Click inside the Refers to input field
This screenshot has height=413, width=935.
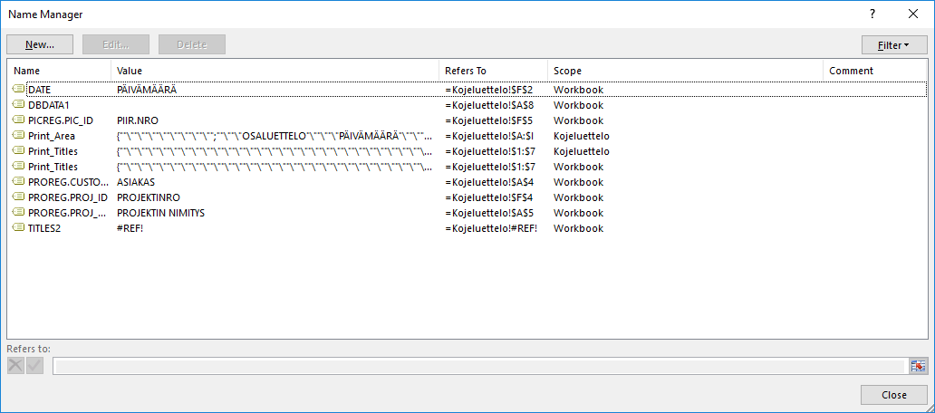(x=479, y=366)
